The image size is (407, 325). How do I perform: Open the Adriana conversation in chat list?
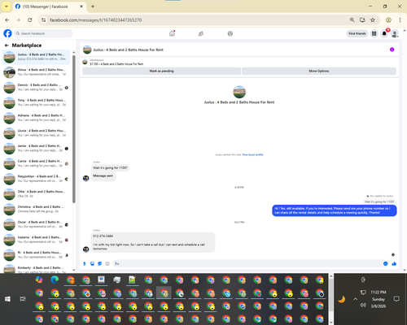pos(36,118)
